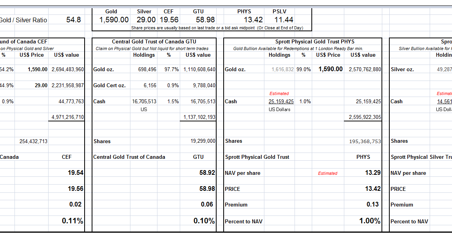This screenshot has width=452, height=237.
Task: Select GTU gold percentage 97.7%
Action: 172,69
